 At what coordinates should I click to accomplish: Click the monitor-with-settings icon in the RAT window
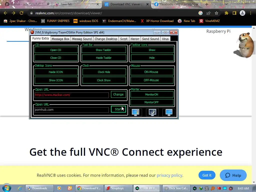135,112
